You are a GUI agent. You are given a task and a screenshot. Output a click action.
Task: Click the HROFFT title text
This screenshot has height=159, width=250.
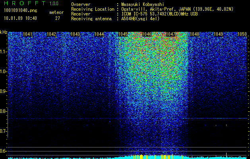25,3
